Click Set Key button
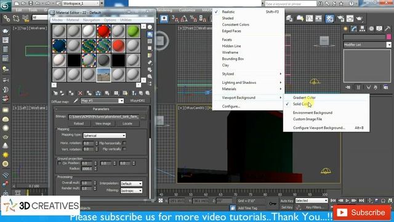This screenshot has height=222, width=394. tap(287, 207)
